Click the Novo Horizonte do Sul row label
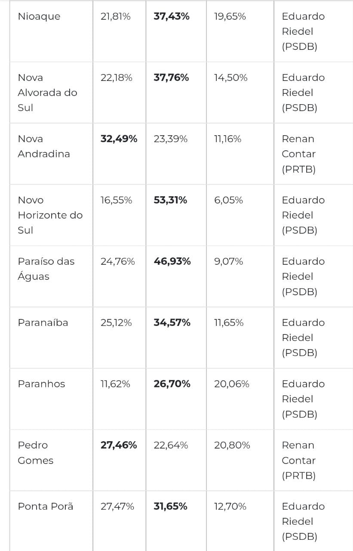 50,215
